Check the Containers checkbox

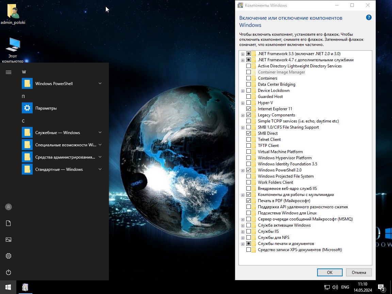(249, 78)
